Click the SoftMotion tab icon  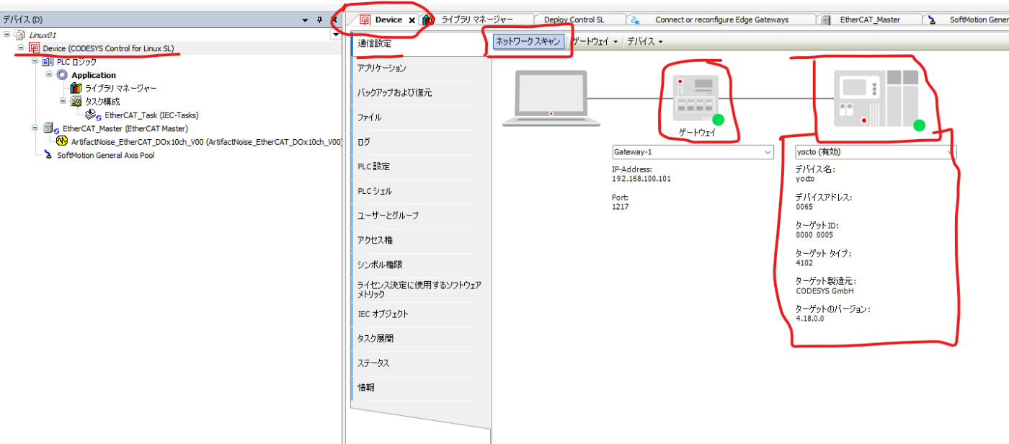(933, 20)
